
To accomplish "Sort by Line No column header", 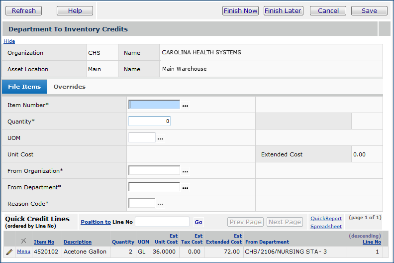I will click(x=372, y=242).
